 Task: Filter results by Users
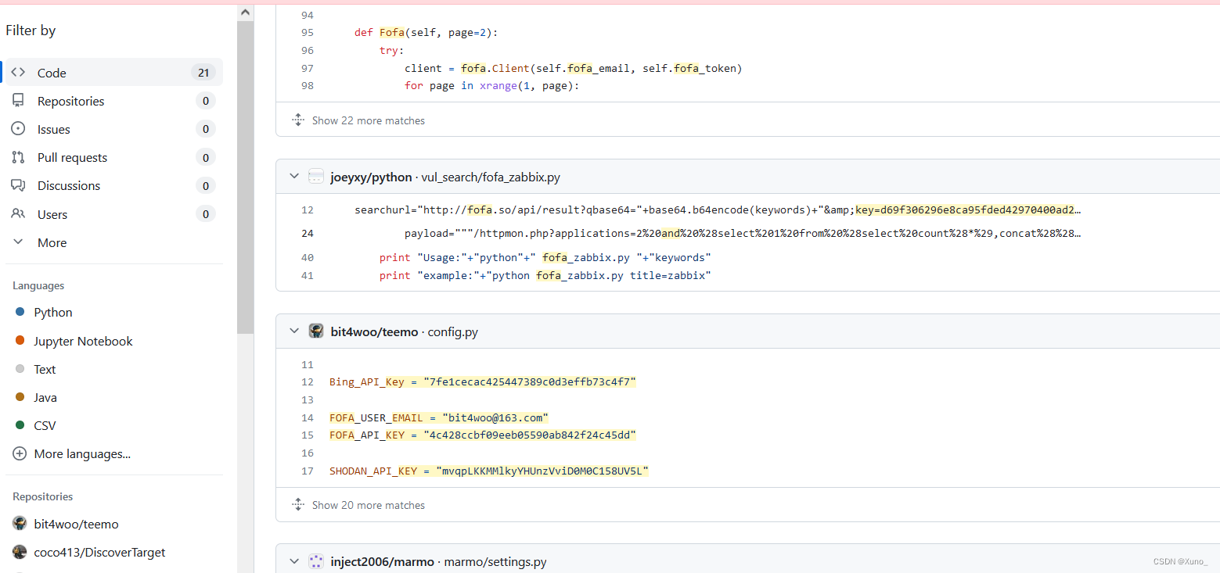(x=114, y=214)
